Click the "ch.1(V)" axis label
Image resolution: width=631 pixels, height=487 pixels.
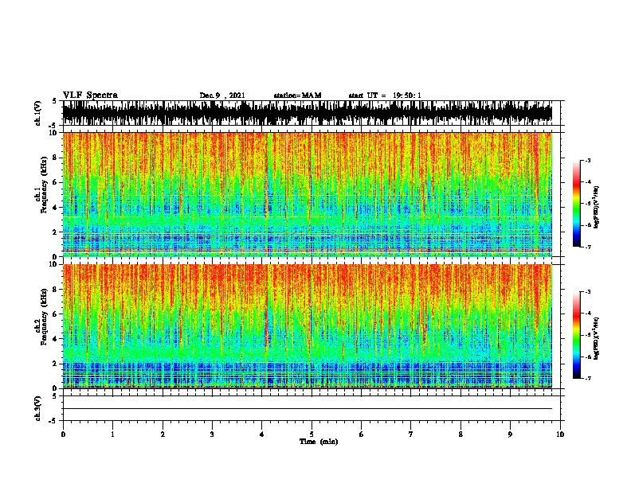click(x=38, y=113)
